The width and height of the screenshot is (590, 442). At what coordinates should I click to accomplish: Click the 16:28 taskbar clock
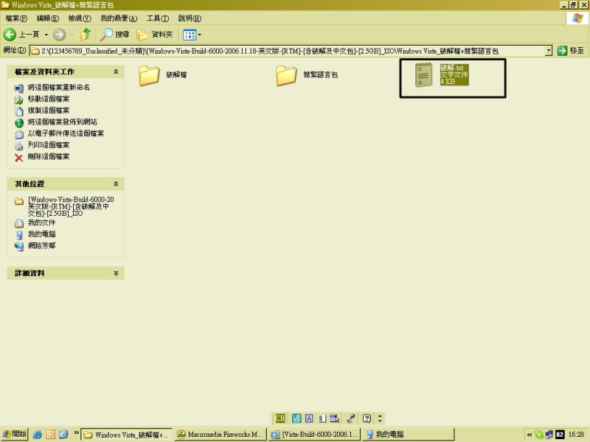coord(576,435)
